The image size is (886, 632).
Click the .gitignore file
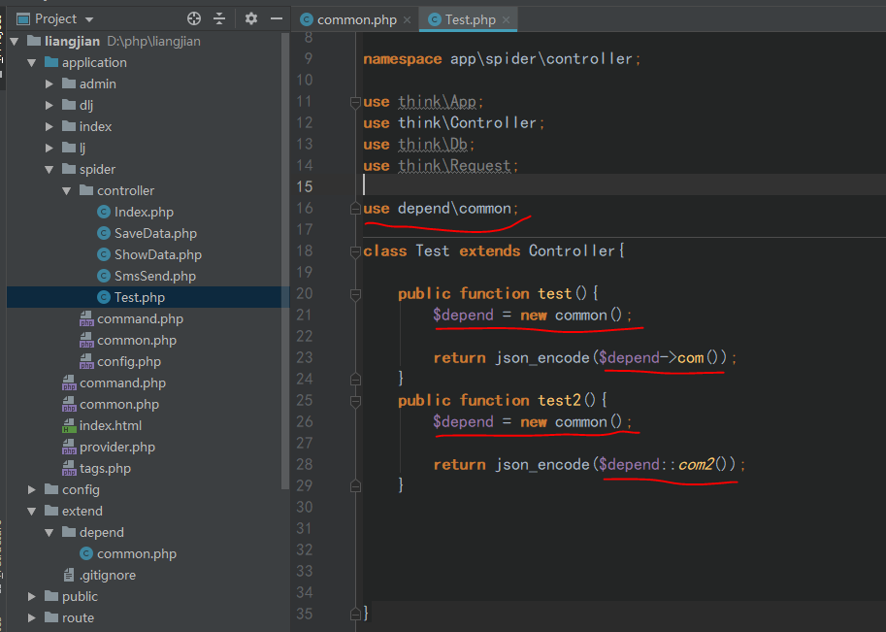tap(107, 575)
